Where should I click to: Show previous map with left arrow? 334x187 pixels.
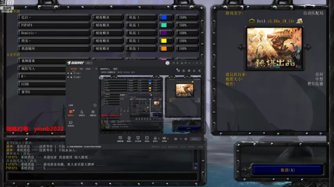pos(241,47)
